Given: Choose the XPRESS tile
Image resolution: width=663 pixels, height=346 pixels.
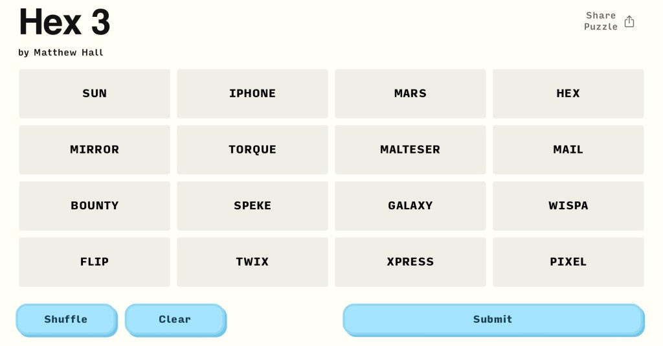Looking at the screenshot, I should coord(410,262).
